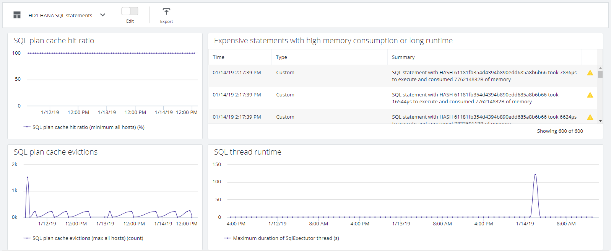Screen dimensions: 611x251
Task: Select the timestamp cell in the 7836µs row
Action: click(237, 72)
